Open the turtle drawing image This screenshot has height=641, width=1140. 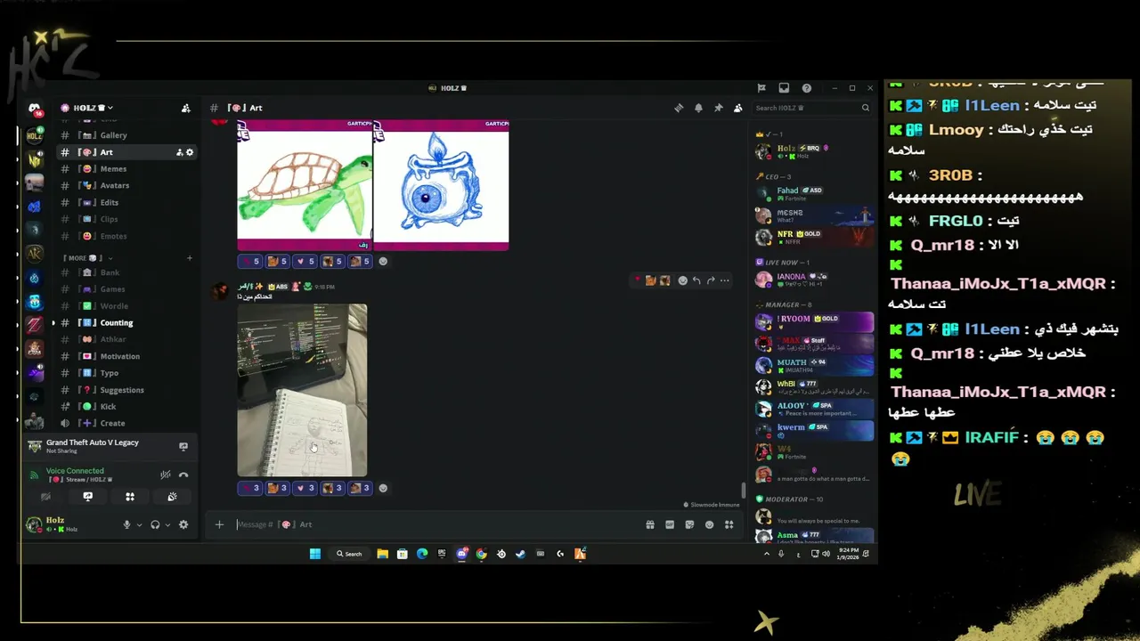coord(305,185)
